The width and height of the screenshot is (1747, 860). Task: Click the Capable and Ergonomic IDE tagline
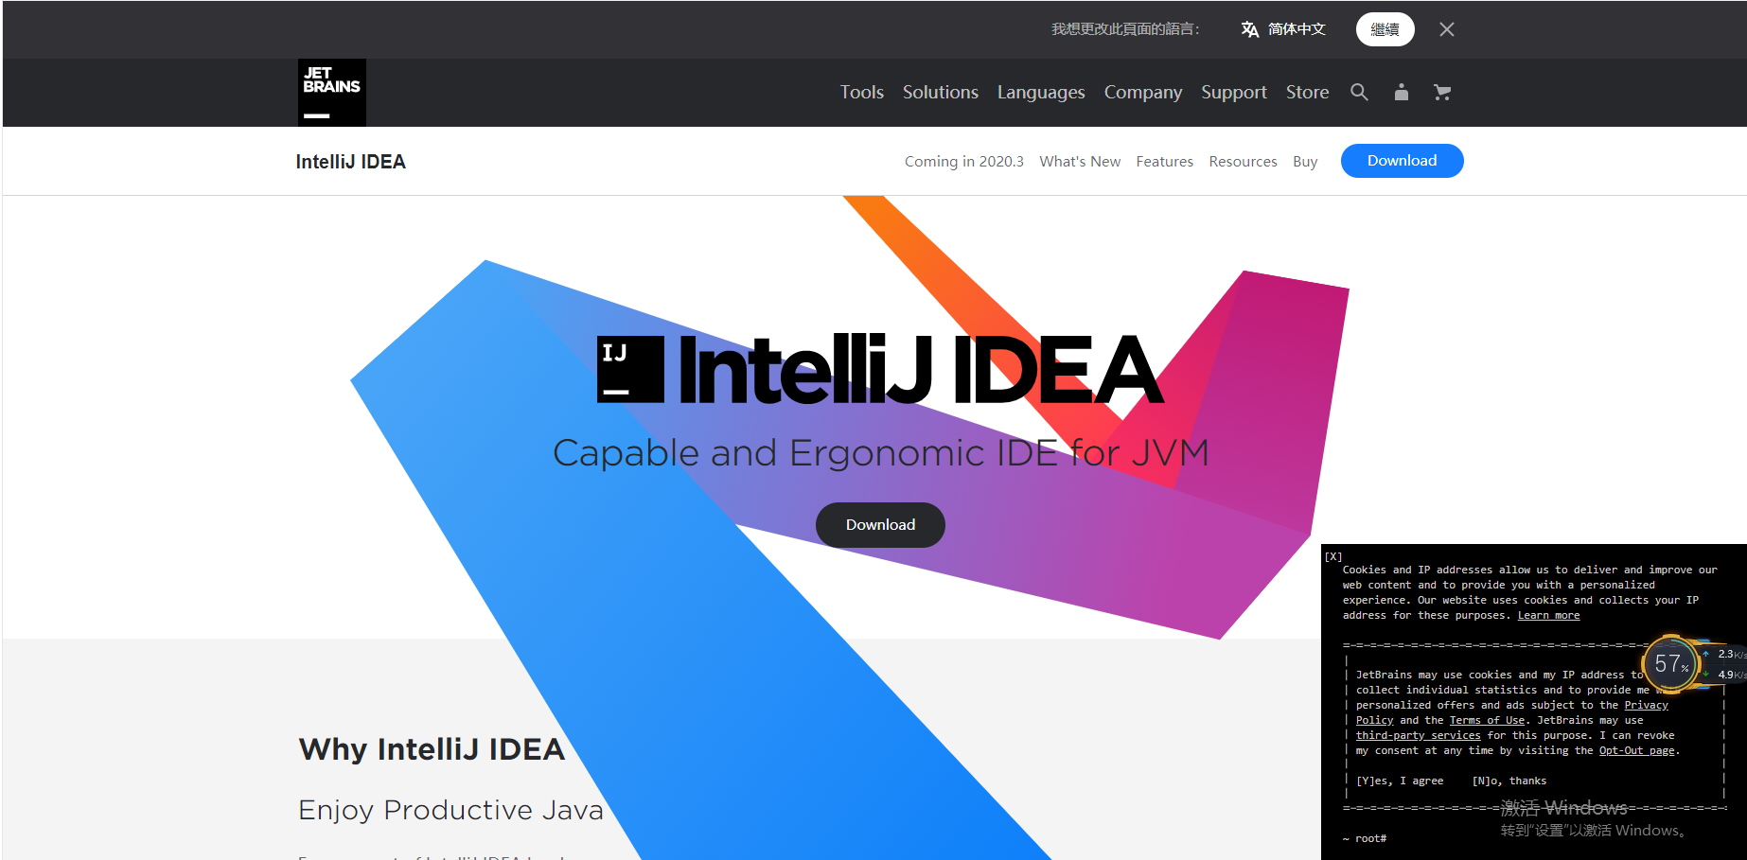[x=880, y=453]
